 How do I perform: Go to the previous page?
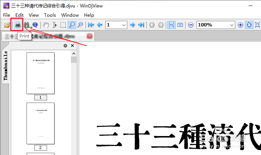(100, 25)
